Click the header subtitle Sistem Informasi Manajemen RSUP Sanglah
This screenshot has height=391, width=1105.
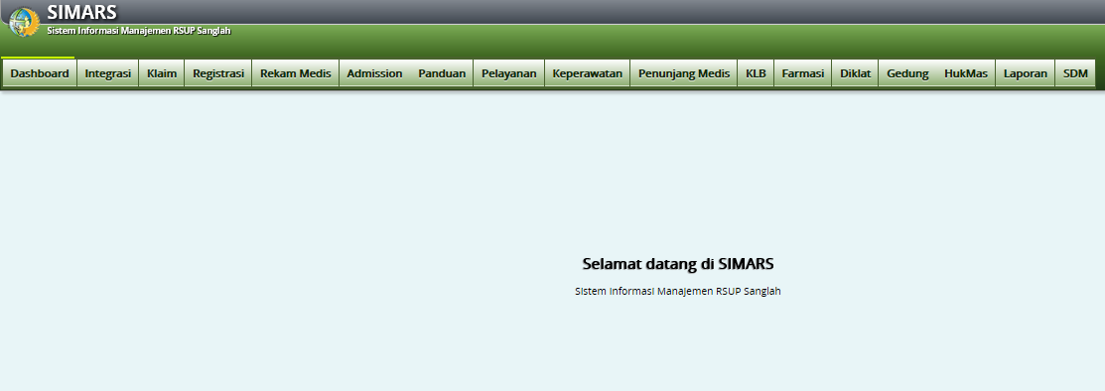[139, 31]
